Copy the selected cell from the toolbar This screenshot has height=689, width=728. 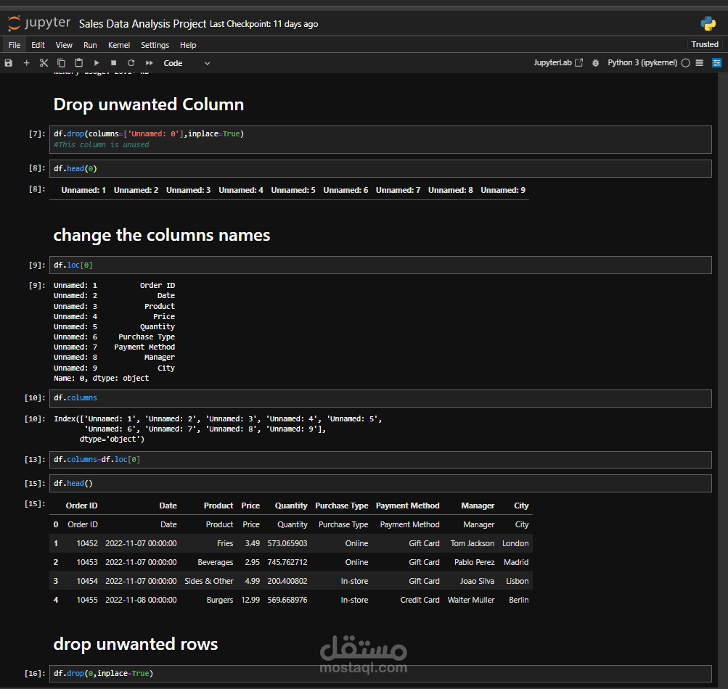coord(61,63)
